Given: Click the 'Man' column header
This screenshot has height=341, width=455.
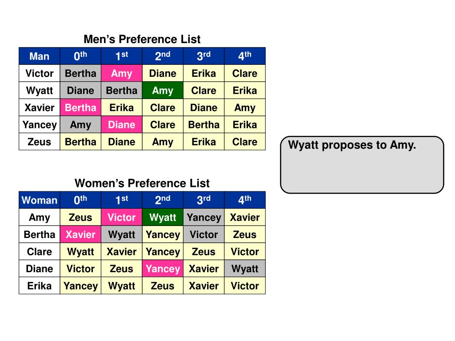Looking at the screenshot, I should tap(40, 56).
